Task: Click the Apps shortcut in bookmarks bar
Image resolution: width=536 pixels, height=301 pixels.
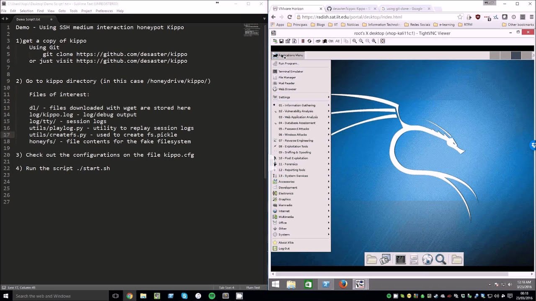Action: [x=277, y=25]
